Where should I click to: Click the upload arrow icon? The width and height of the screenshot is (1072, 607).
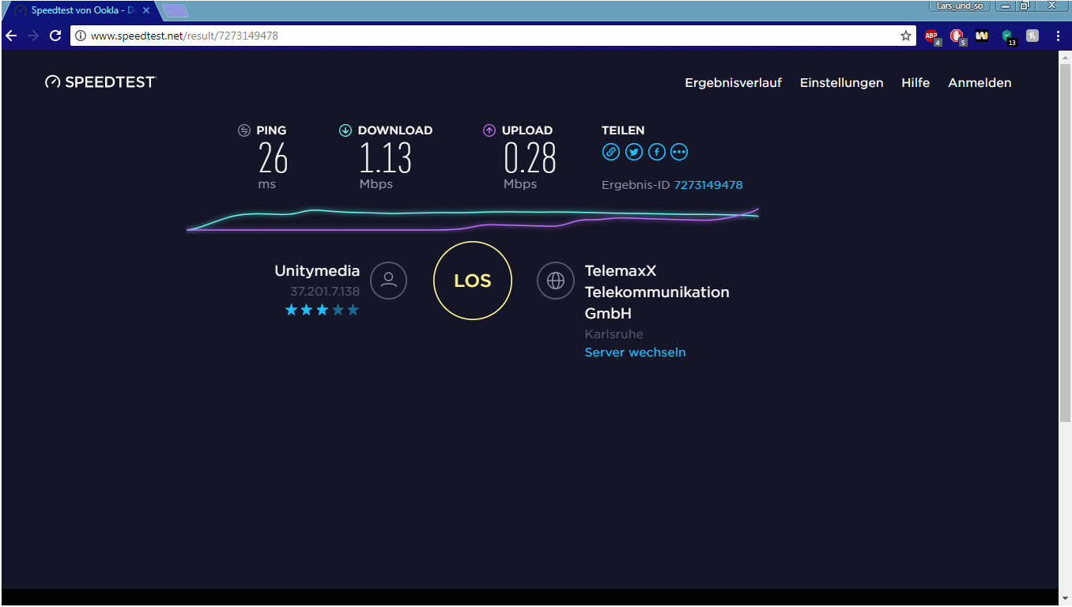(x=489, y=130)
